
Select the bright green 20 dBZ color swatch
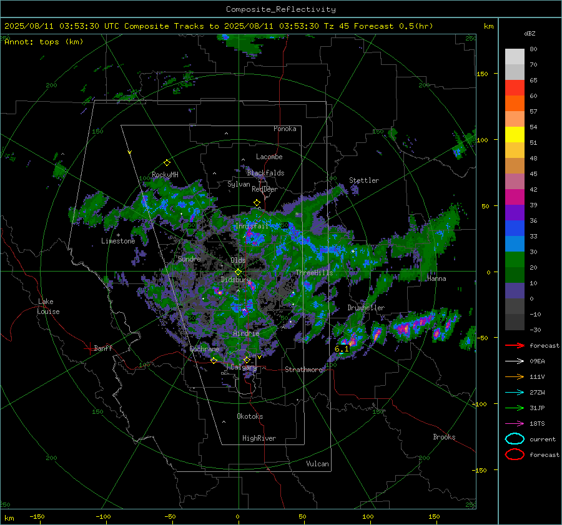point(515,260)
